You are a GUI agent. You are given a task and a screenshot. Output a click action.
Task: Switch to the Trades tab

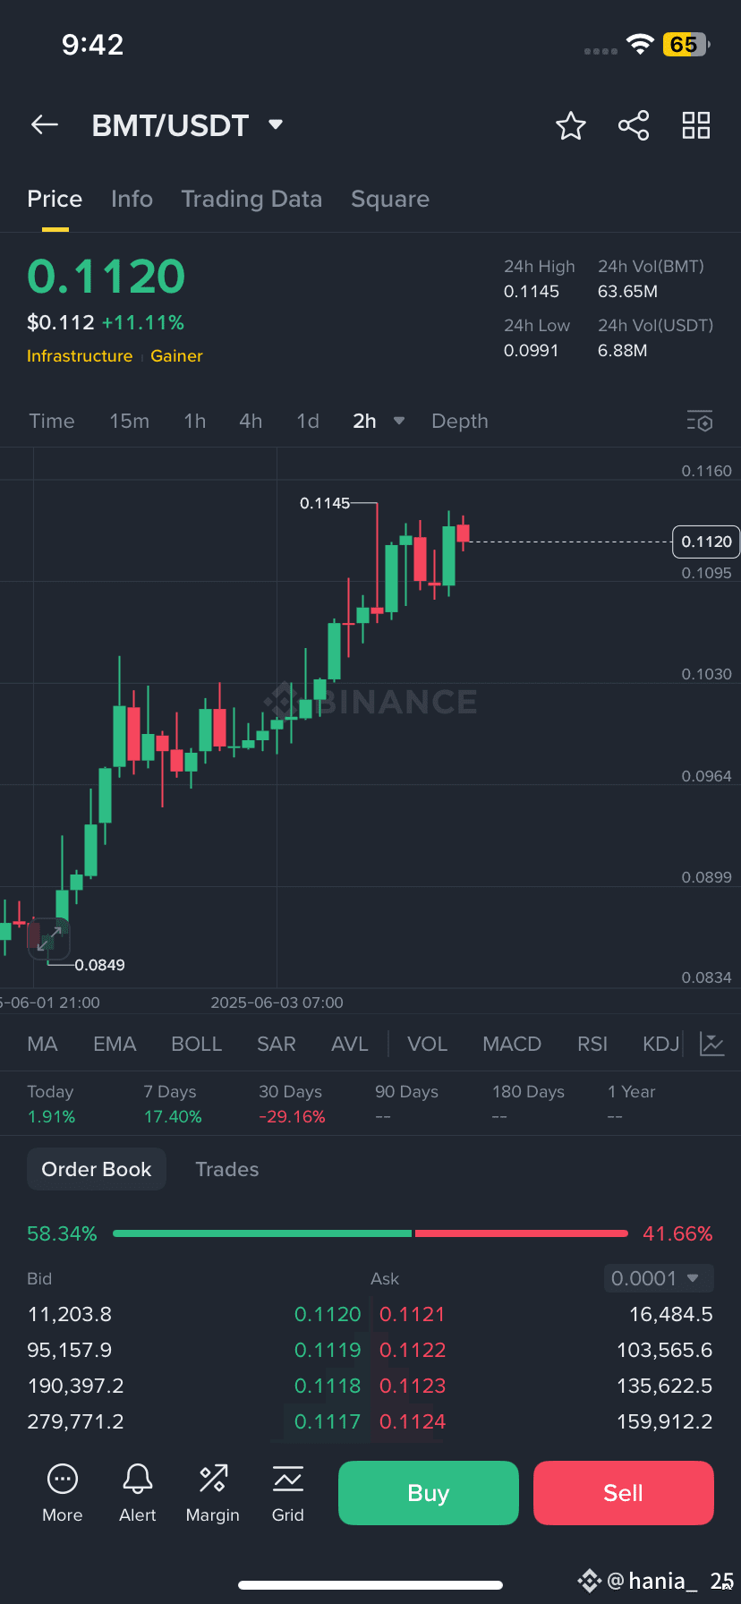[x=227, y=1169]
